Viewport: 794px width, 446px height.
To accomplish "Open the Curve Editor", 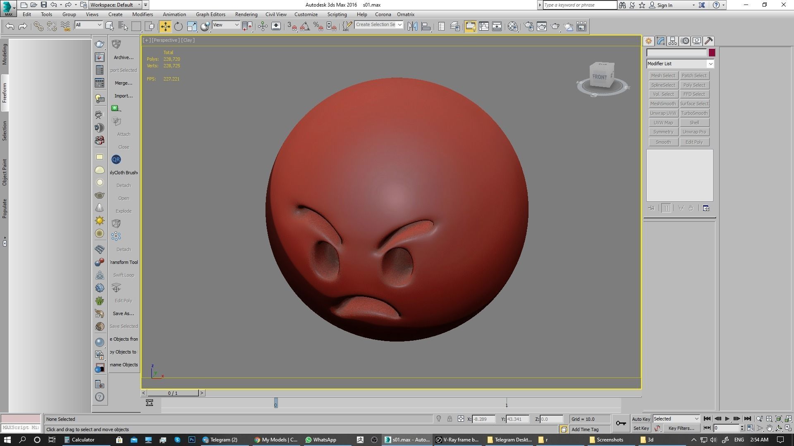I will point(483,26).
